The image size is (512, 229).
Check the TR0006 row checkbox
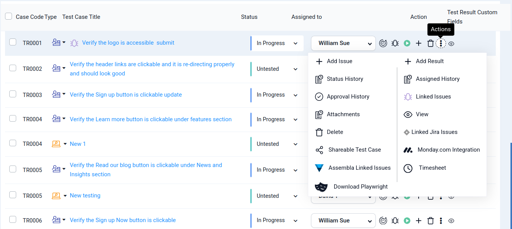click(13, 219)
